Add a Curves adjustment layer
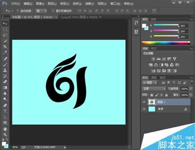This screenshot has width=195, height=150. 164,59
